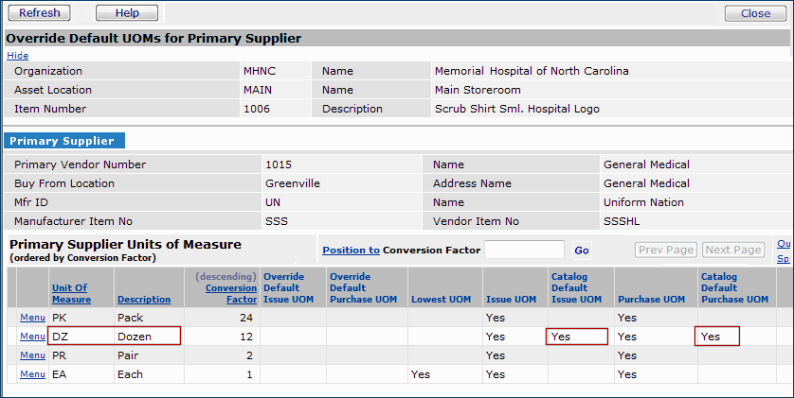The height and width of the screenshot is (398, 794).
Task: Click the Prev Page button
Action: [x=665, y=250]
